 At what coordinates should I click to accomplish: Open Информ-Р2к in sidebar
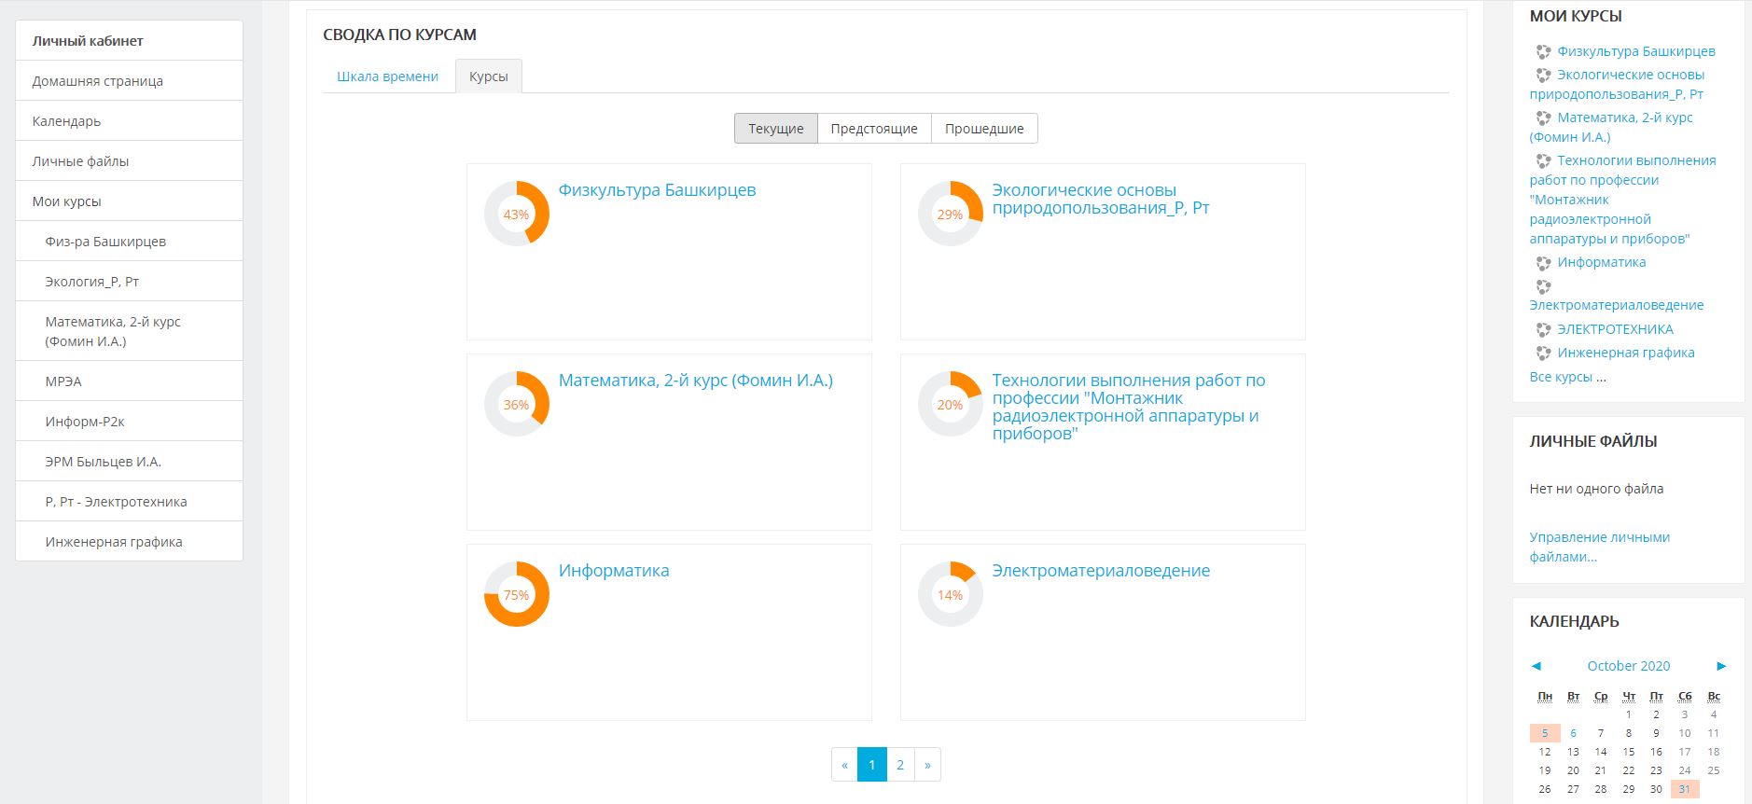click(x=129, y=422)
